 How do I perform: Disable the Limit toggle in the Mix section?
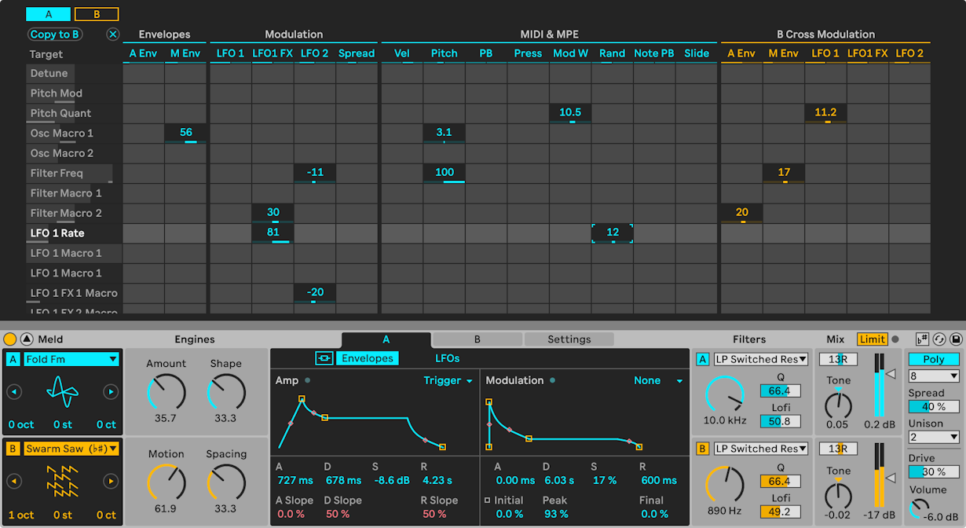click(872, 339)
